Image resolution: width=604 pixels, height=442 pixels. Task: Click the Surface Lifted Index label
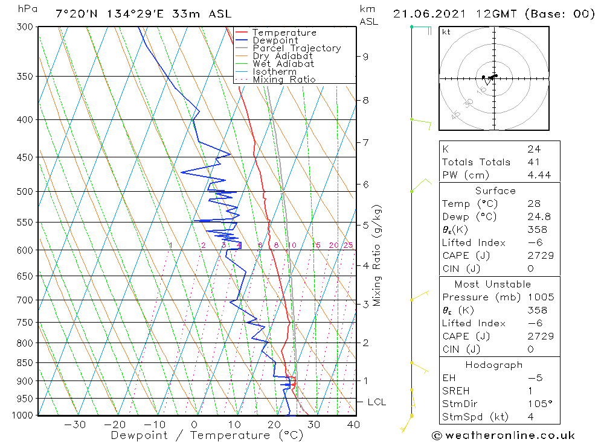point(474,243)
